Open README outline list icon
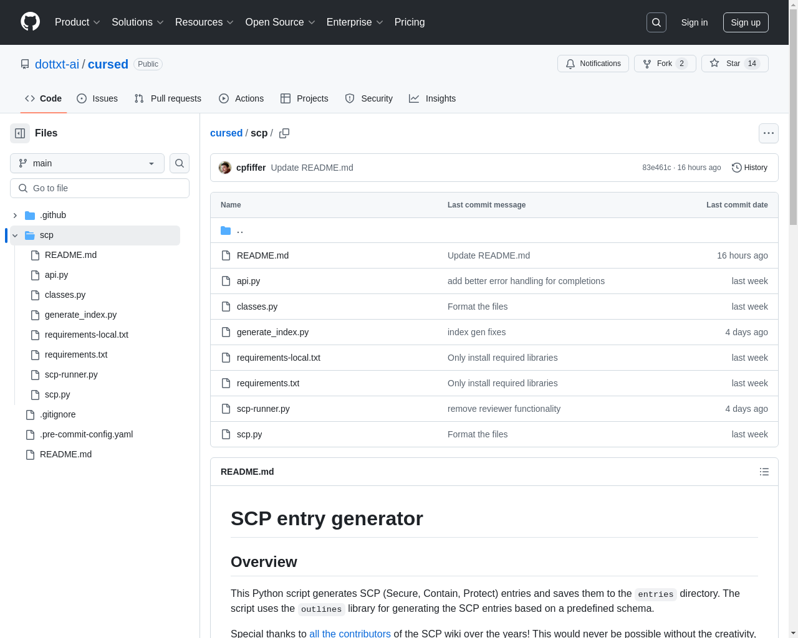This screenshot has width=798, height=638. [764, 472]
